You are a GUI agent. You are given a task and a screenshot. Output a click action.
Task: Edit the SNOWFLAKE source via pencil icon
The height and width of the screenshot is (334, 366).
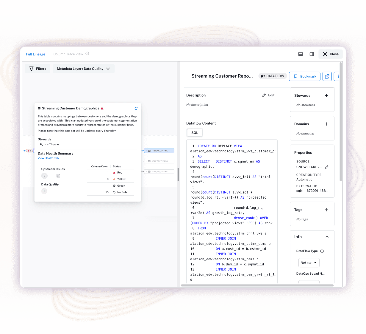coord(326,167)
